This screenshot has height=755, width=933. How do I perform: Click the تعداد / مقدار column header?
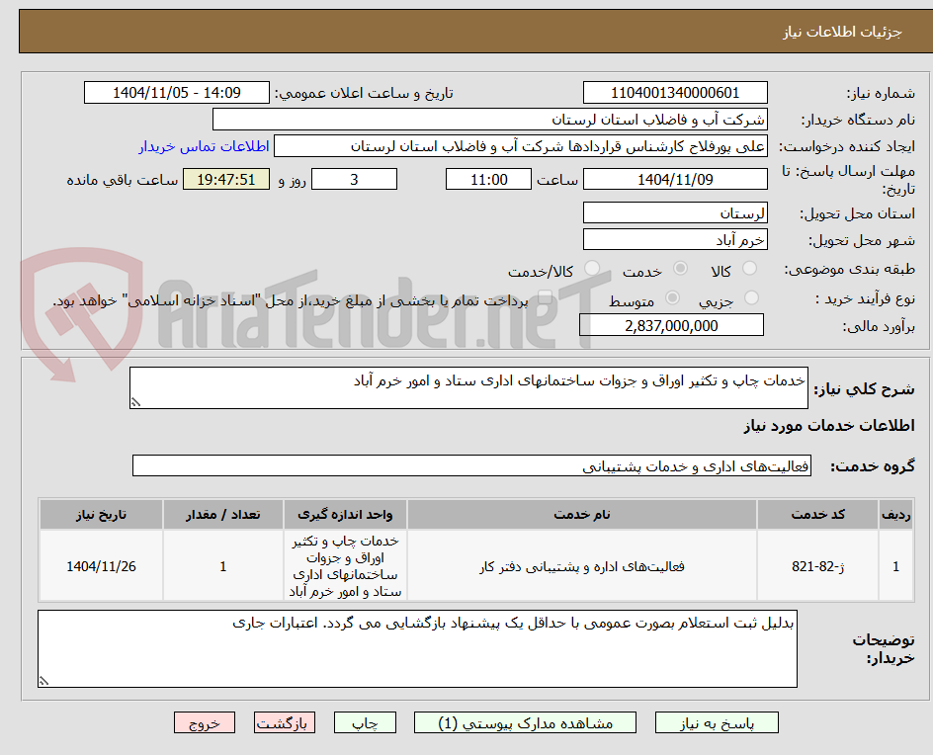point(222,515)
